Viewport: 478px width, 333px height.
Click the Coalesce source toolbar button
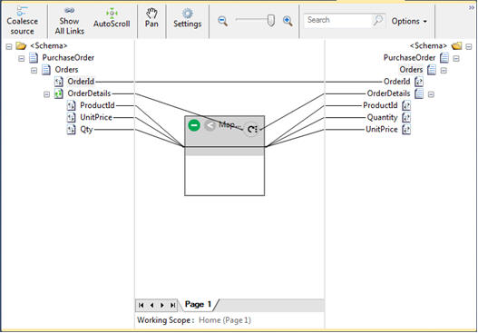coord(23,21)
